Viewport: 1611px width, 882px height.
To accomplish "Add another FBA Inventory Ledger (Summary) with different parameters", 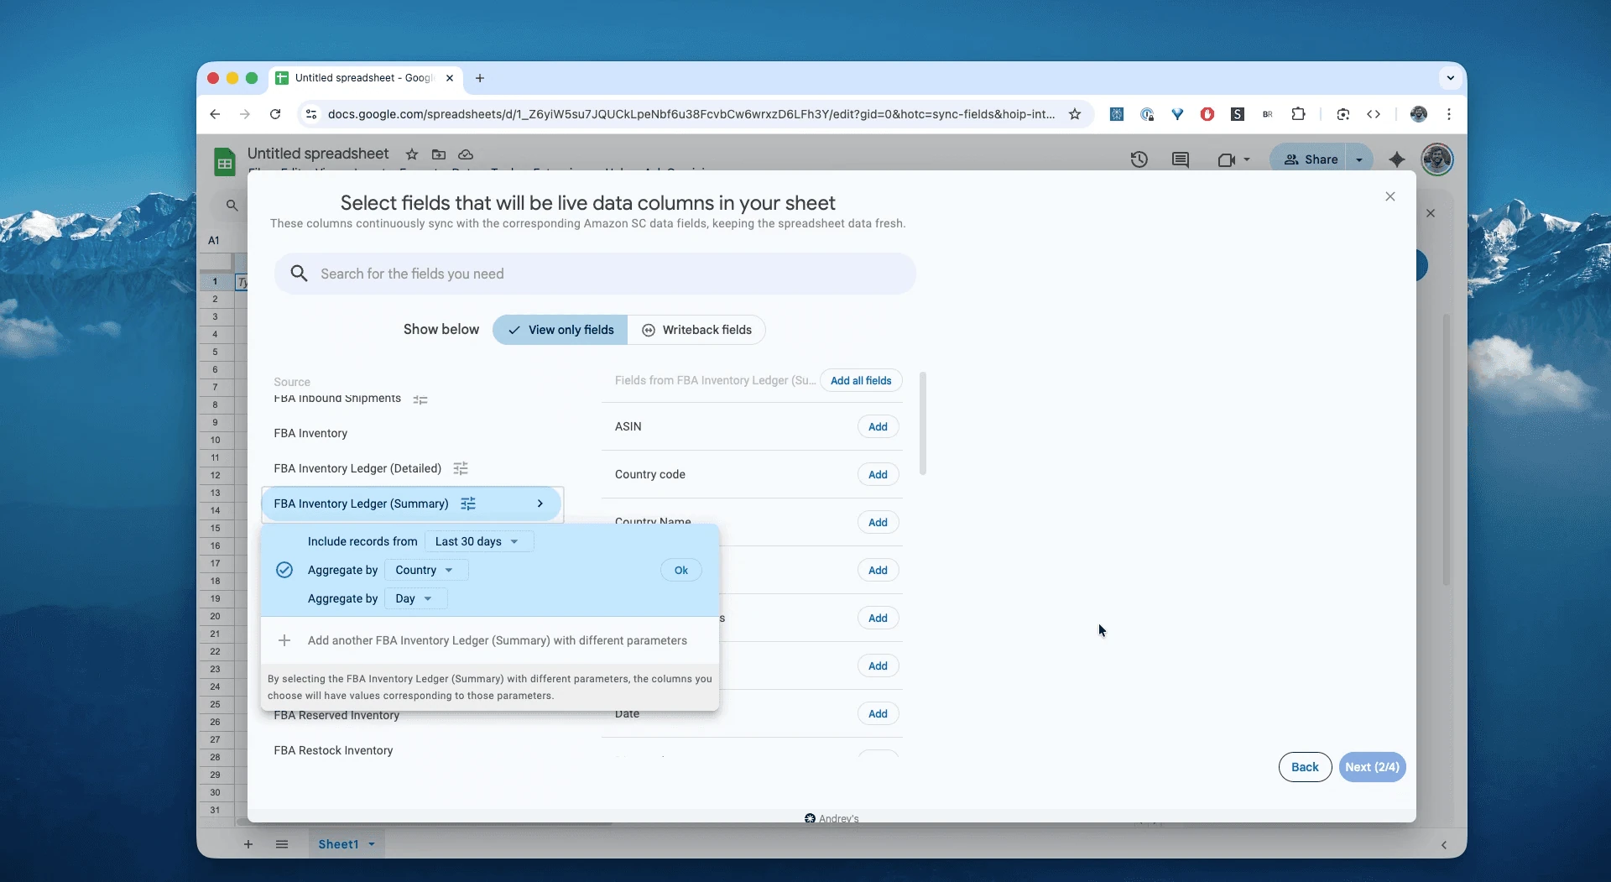I will pos(497,640).
